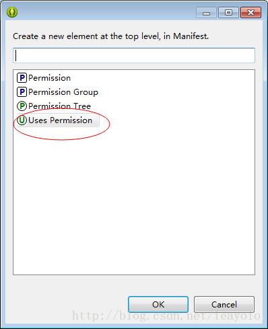The width and height of the screenshot is (268, 329).
Task: Confirm with the OK button
Action: pos(158,304)
